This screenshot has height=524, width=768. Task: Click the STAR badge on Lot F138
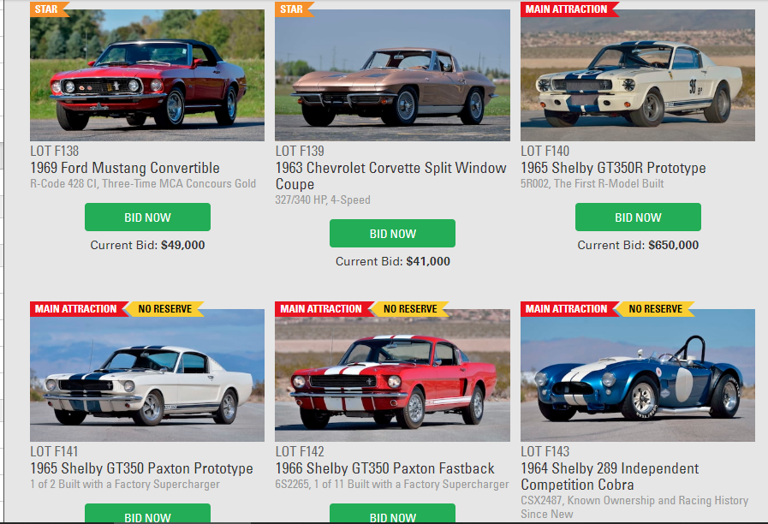(x=49, y=9)
